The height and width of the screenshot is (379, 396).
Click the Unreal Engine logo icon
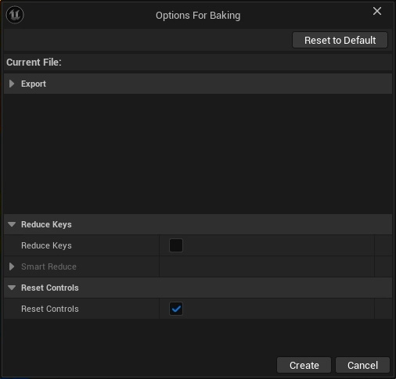[15, 15]
